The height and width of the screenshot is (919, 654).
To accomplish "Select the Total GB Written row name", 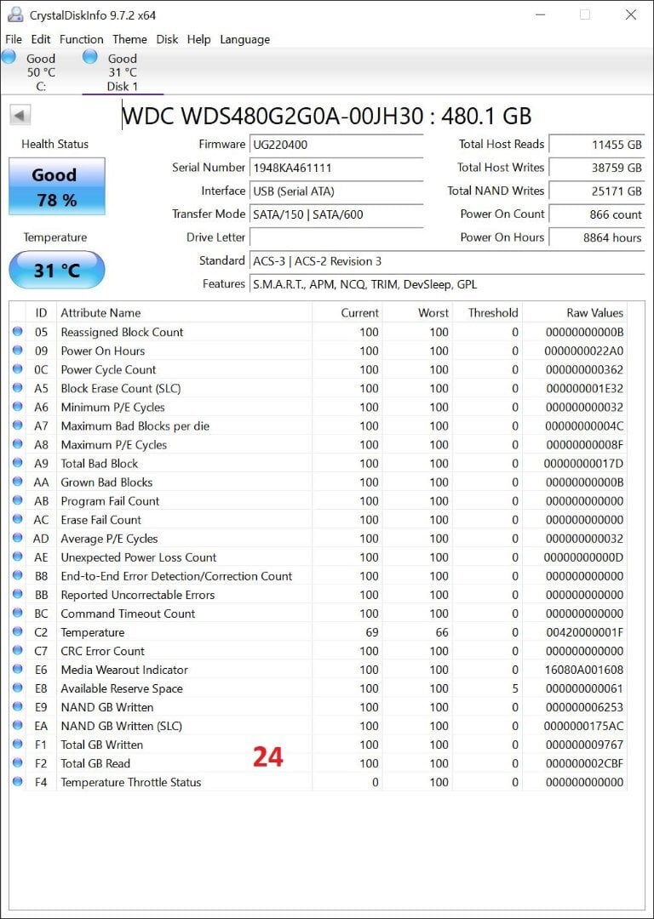I will (102, 745).
